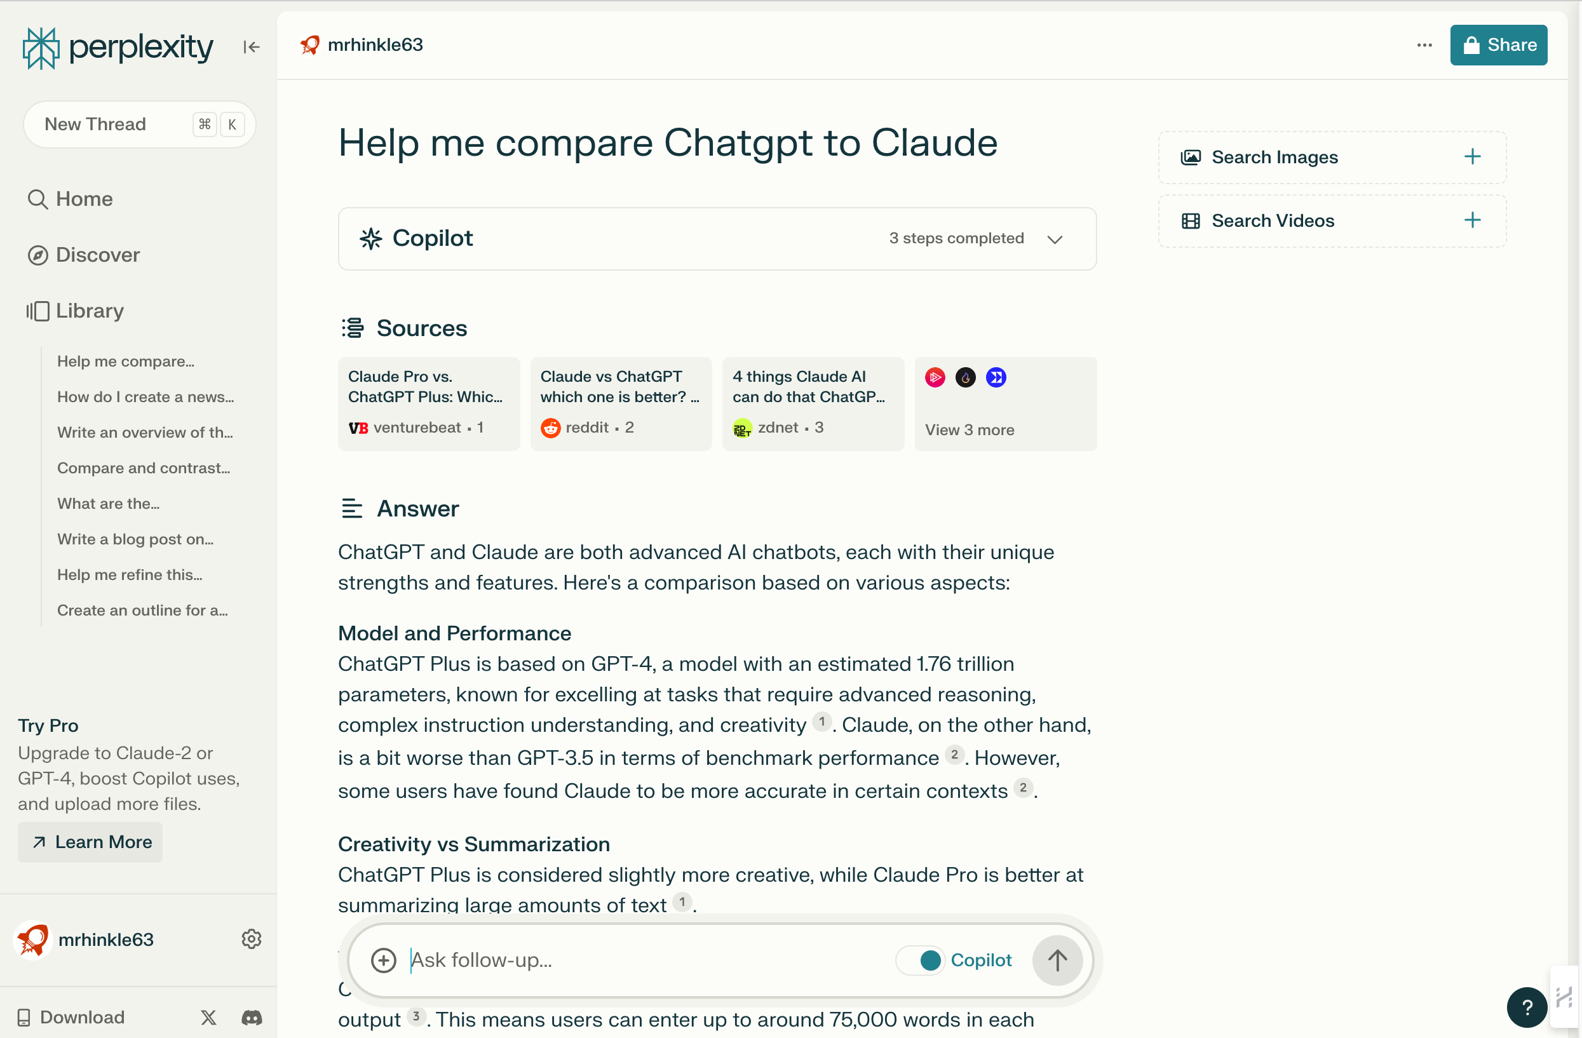Click the Copilot sparkle icon
This screenshot has width=1582, height=1038.
point(370,239)
